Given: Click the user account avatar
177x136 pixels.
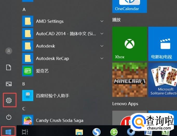Looking at the screenshot, I should click(9, 51).
